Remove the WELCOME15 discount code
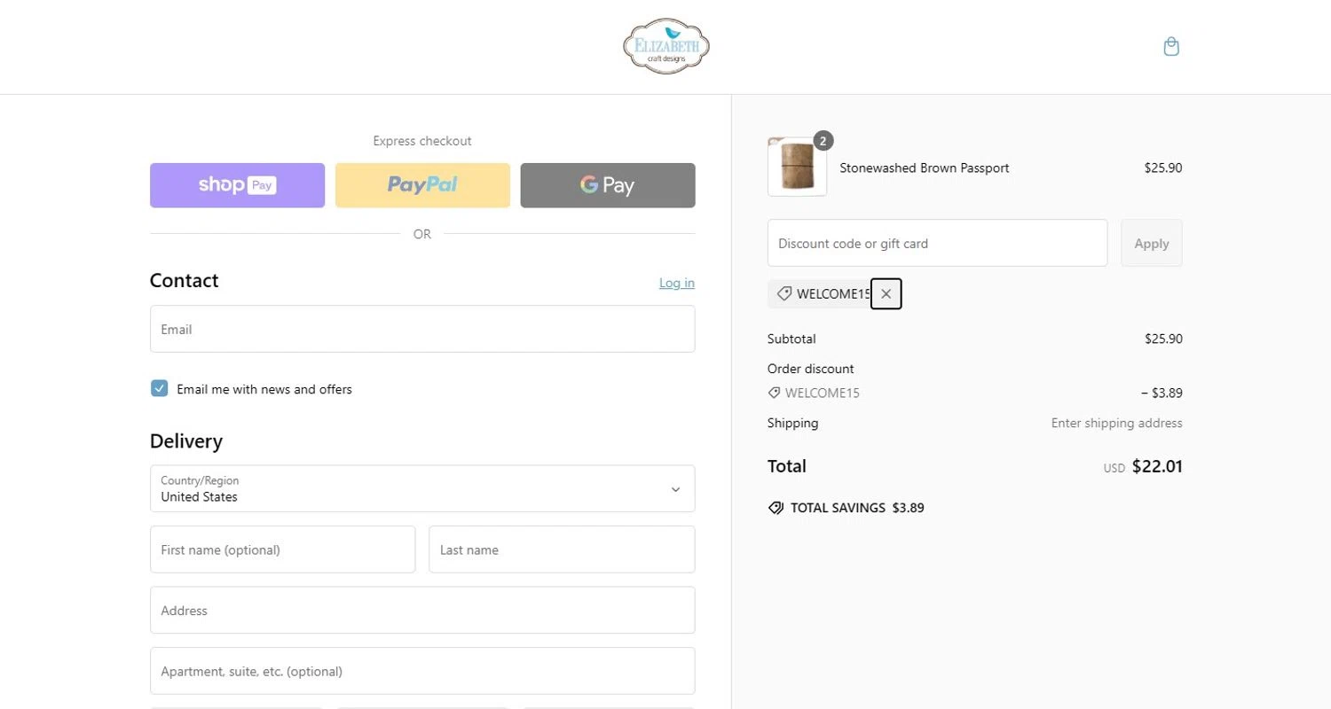1331x709 pixels. [x=886, y=294]
